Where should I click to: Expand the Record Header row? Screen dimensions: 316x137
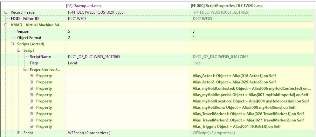6,12
